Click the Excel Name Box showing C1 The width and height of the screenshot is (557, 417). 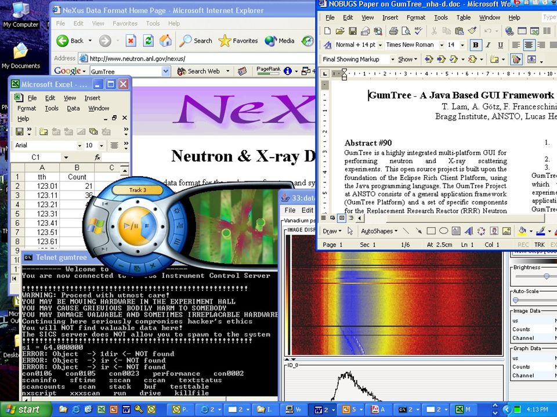(x=36, y=157)
